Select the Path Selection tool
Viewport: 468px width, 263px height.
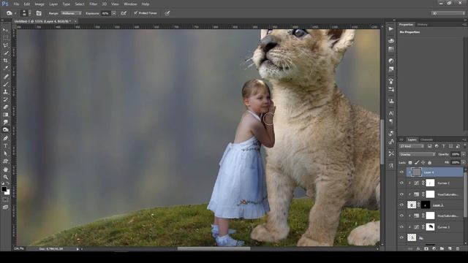[5, 153]
